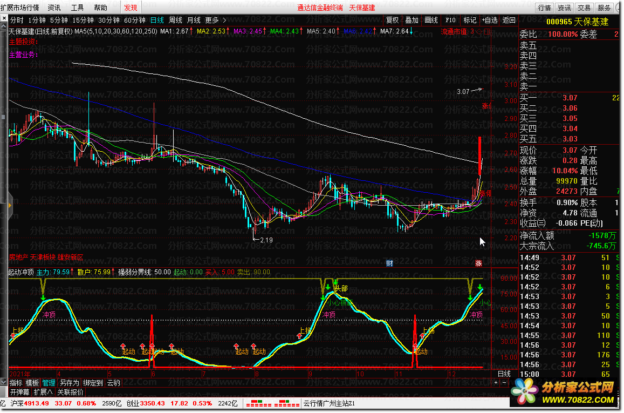The height and width of the screenshot is (413, 624).
Task: Click the 沪深 index 4913.49 in status bar
Action: click(30, 403)
